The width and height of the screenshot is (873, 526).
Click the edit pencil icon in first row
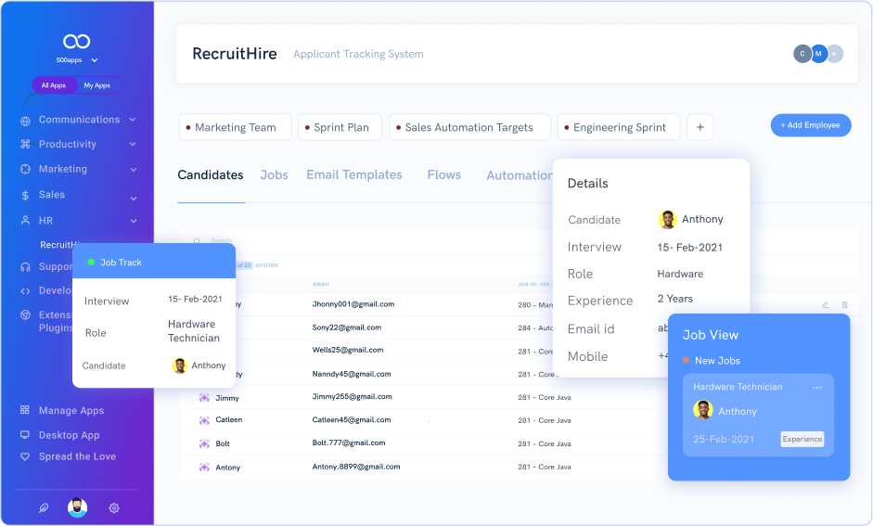tap(826, 304)
